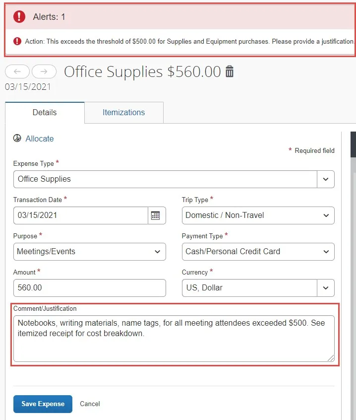
Task: Click the Office Supplies $560.00 heading
Action: (x=142, y=72)
